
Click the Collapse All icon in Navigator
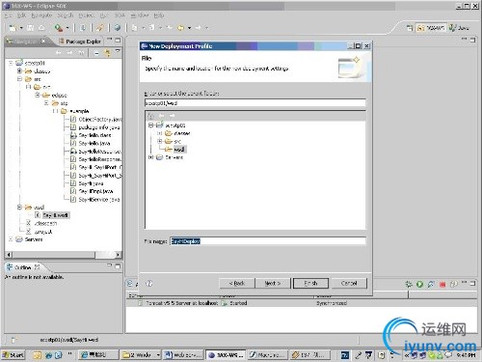(96, 53)
